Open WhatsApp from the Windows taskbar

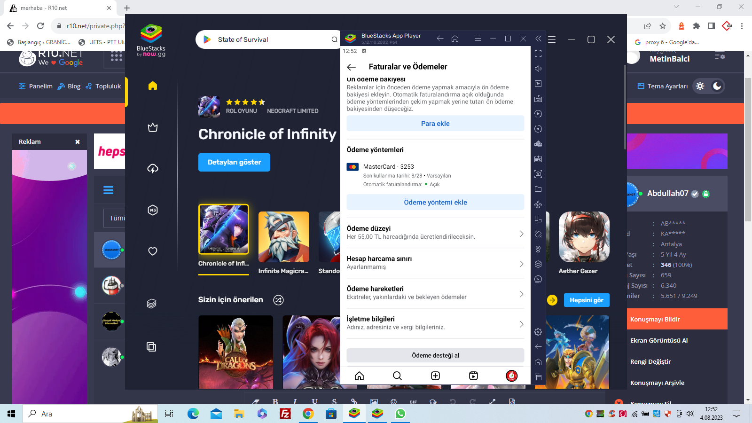[x=400, y=414]
